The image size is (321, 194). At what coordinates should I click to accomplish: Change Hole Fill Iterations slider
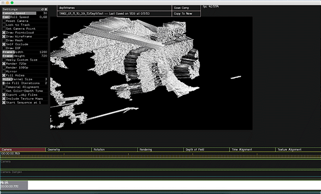pos(25,83)
